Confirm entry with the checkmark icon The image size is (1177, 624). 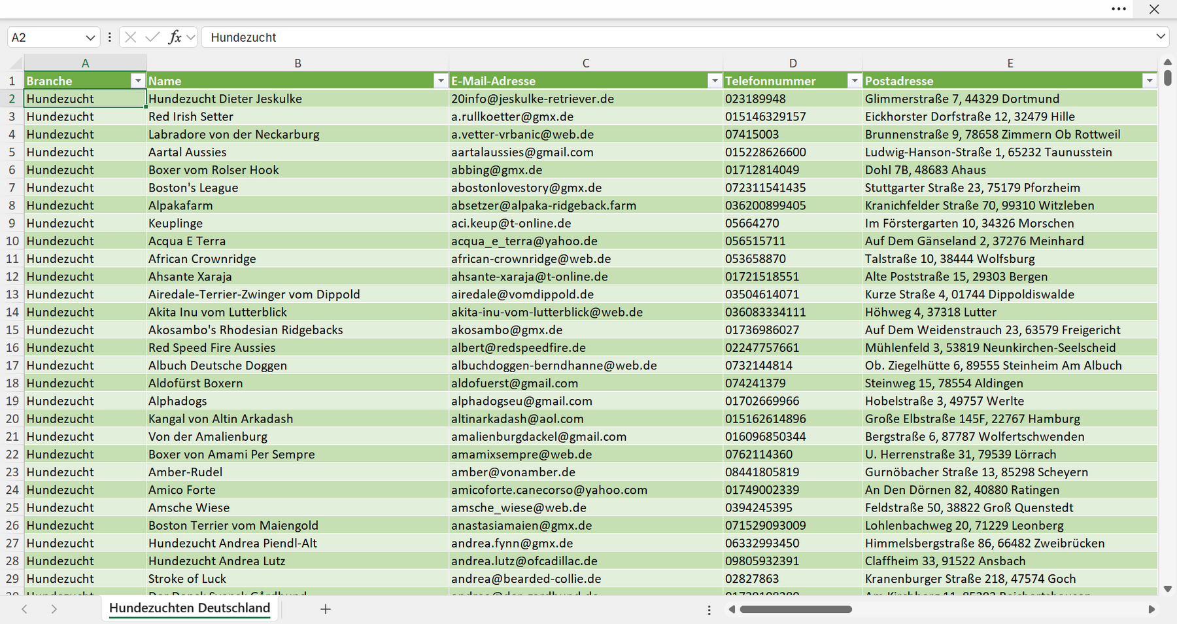(x=152, y=37)
